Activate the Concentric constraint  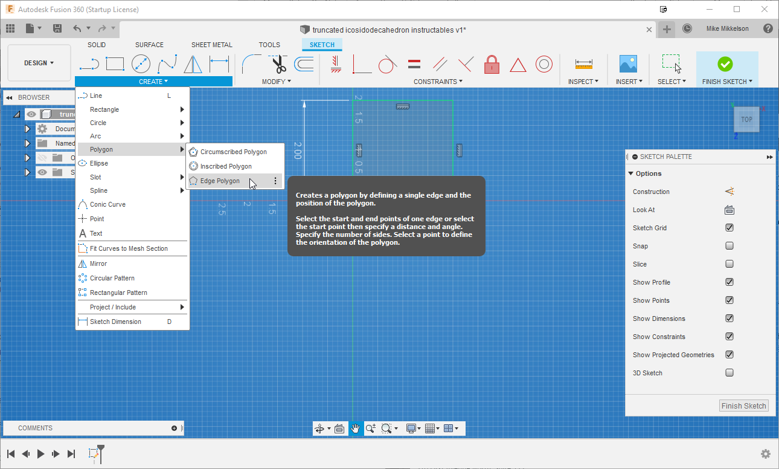coord(544,63)
